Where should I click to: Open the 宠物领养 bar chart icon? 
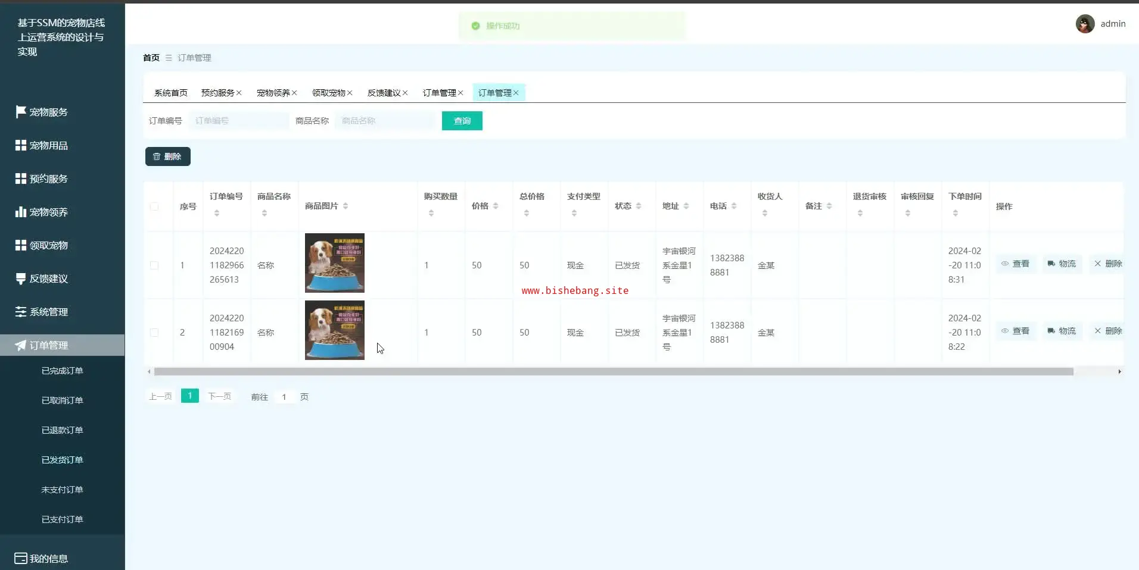point(21,212)
